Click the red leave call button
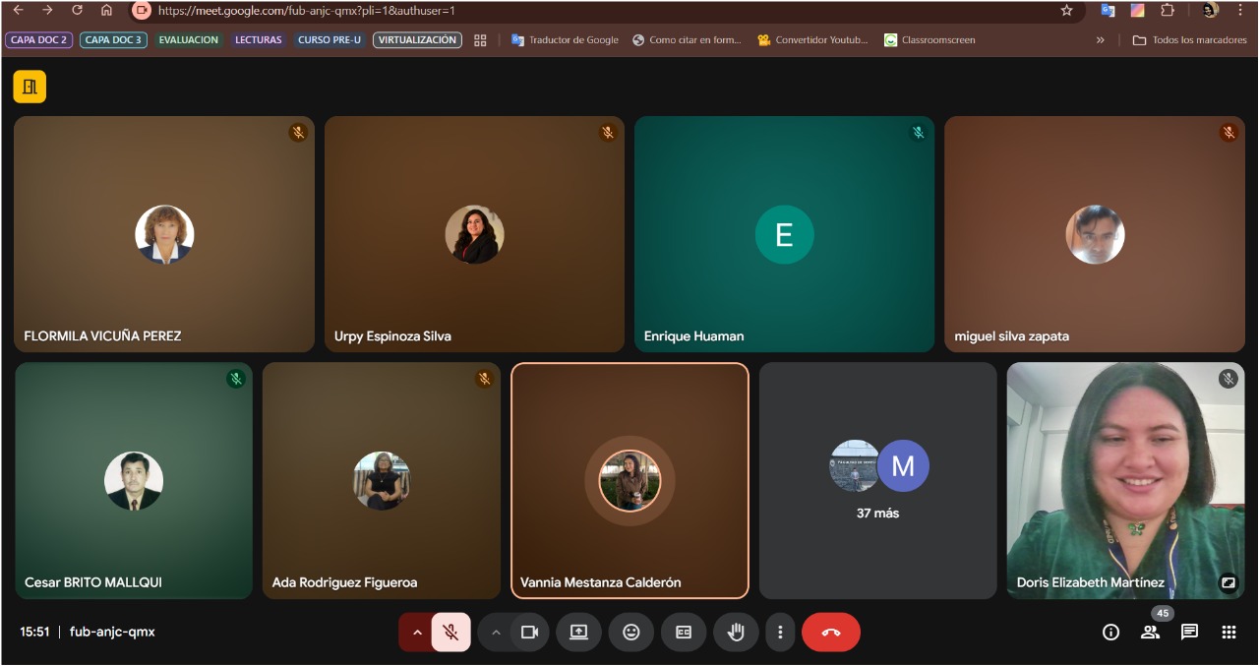 click(x=830, y=633)
